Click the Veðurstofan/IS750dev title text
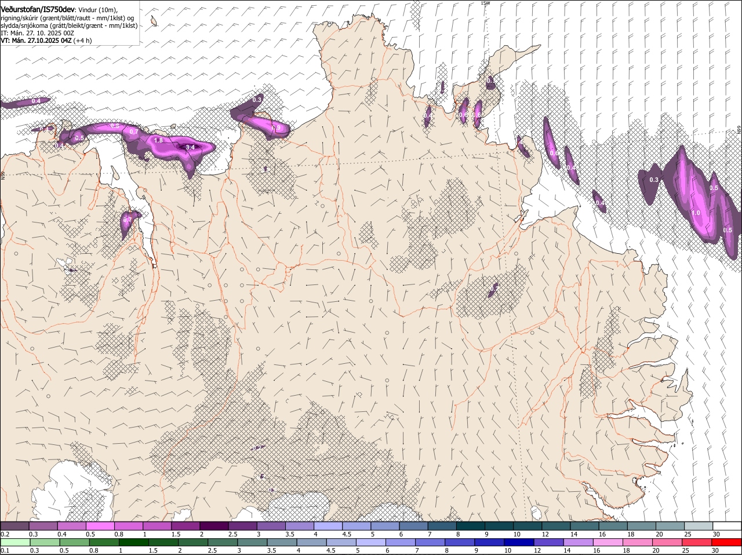Viewport: 742px width, 555px height. coord(38,10)
